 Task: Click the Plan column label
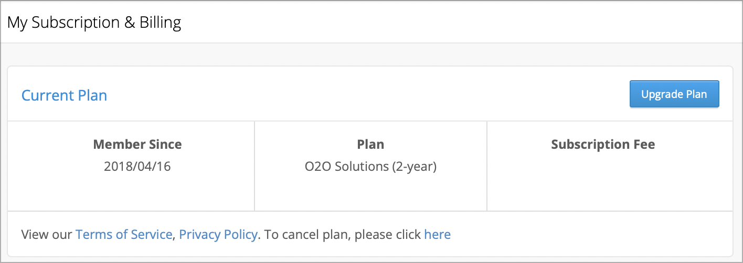click(x=370, y=144)
